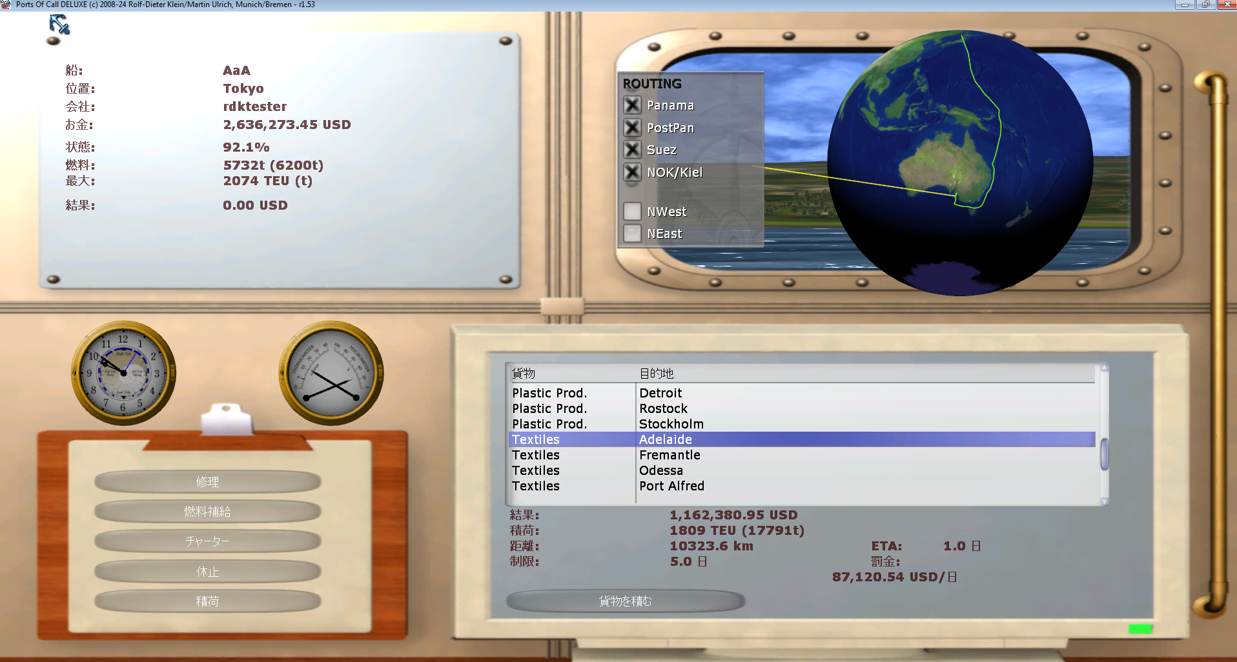Click the company name rdktester
This screenshot has width=1237, height=662.
click(x=254, y=106)
